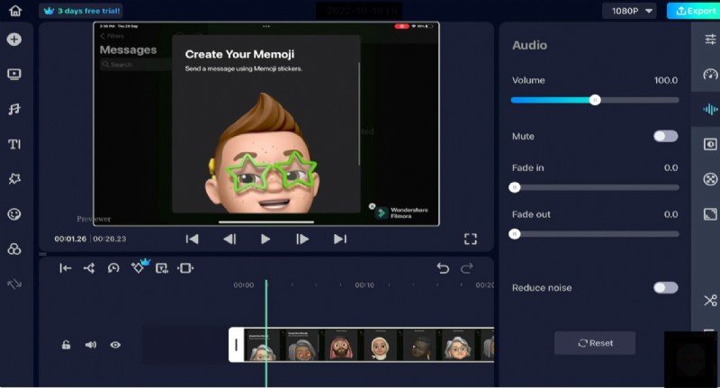This screenshot has width=720, height=388.
Task: Go to the Home screen icon
Action: click(15, 11)
